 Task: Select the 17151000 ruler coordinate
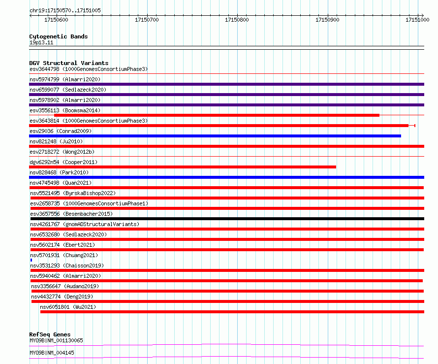click(417, 20)
